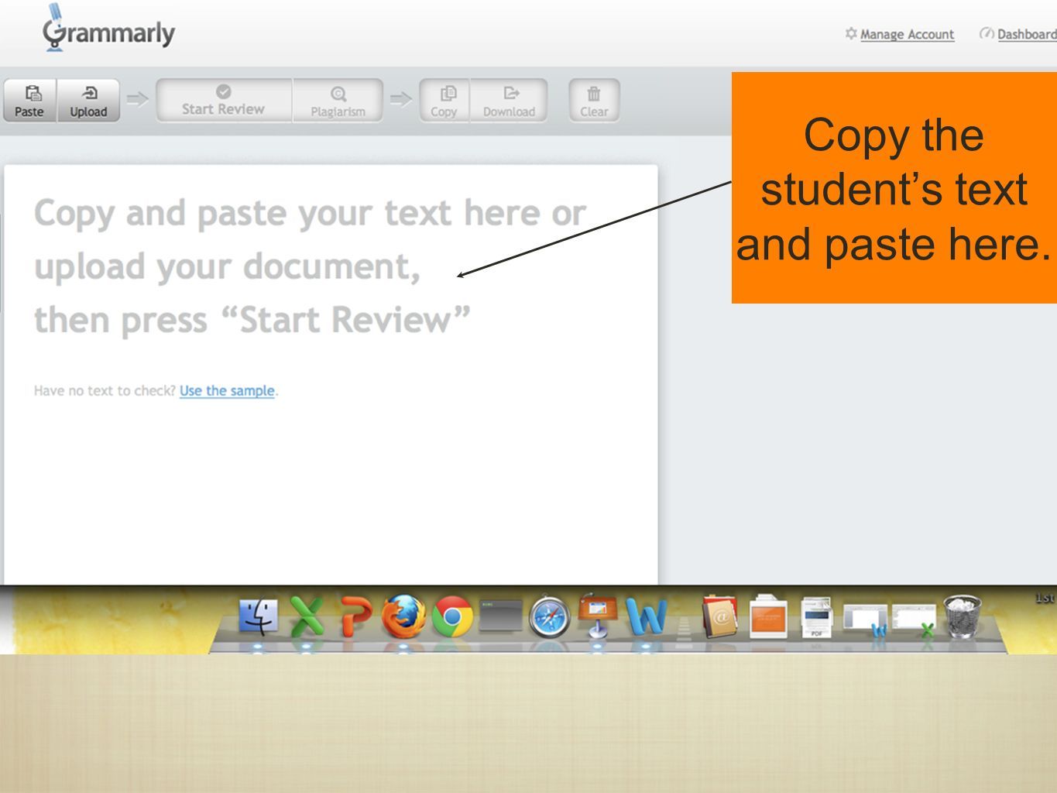Run the Plagiarism check

(x=338, y=101)
